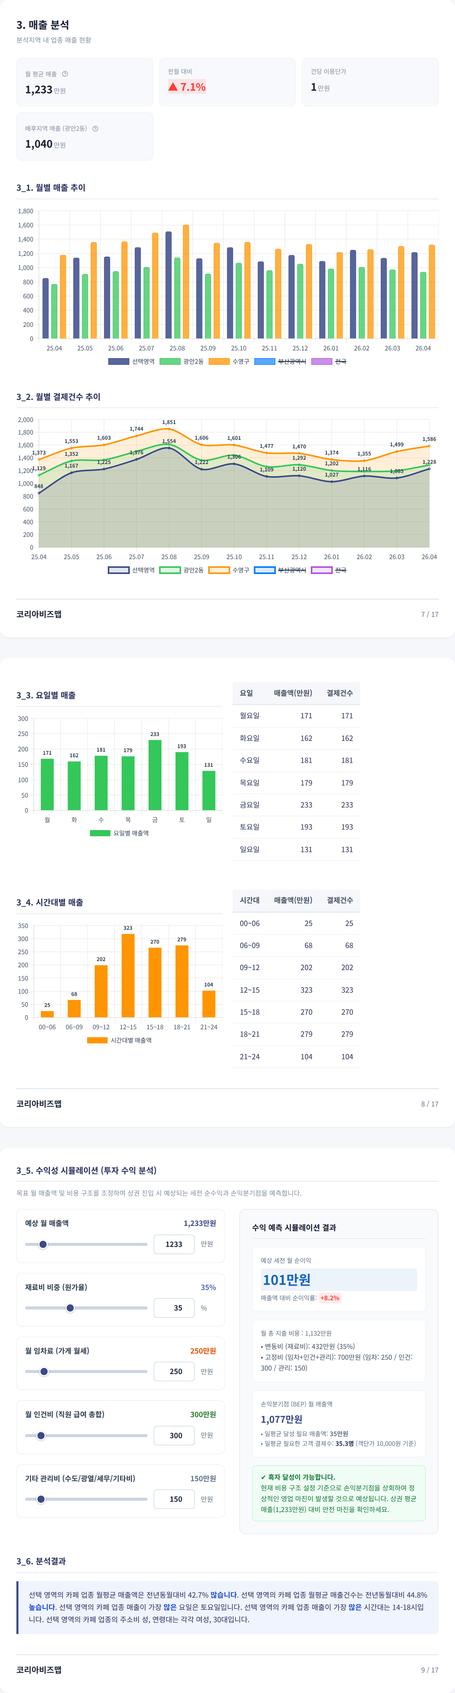455x1693 pixels.
Task: Focus the 월 임차료 input showing 250
Action: pyautogui.click(x=174, y=1372)
